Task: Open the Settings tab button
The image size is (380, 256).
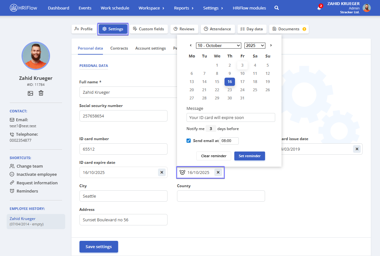Action: click(113, 29)
